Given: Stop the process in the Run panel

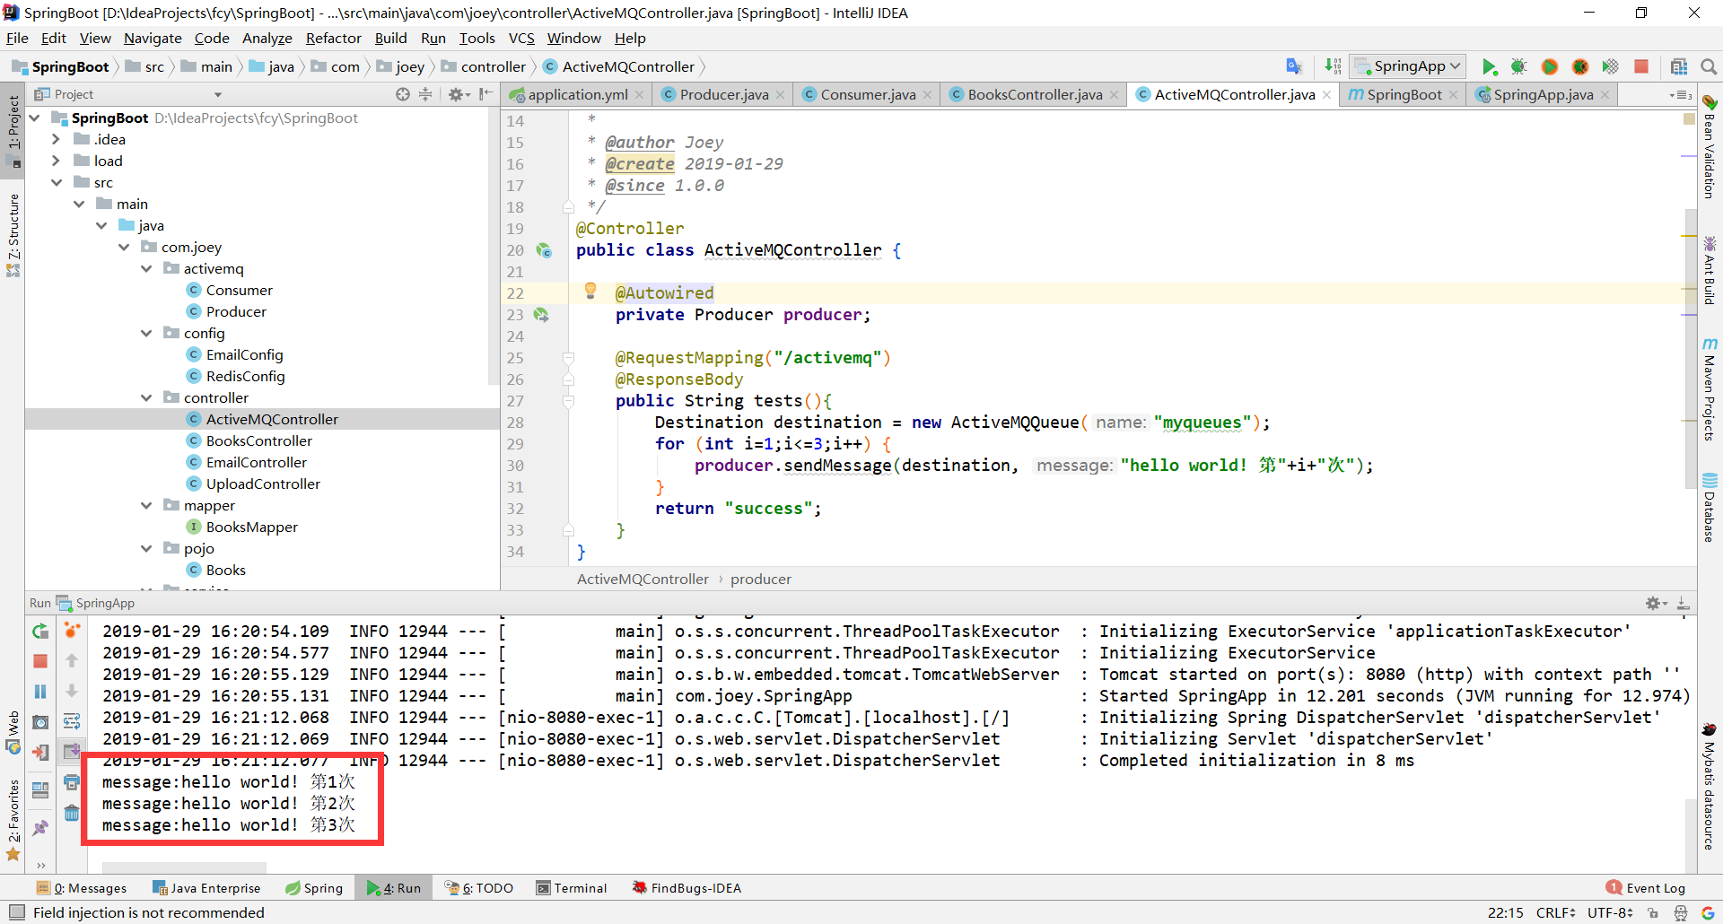Looking at the screenshot, I should coord(40,661).
